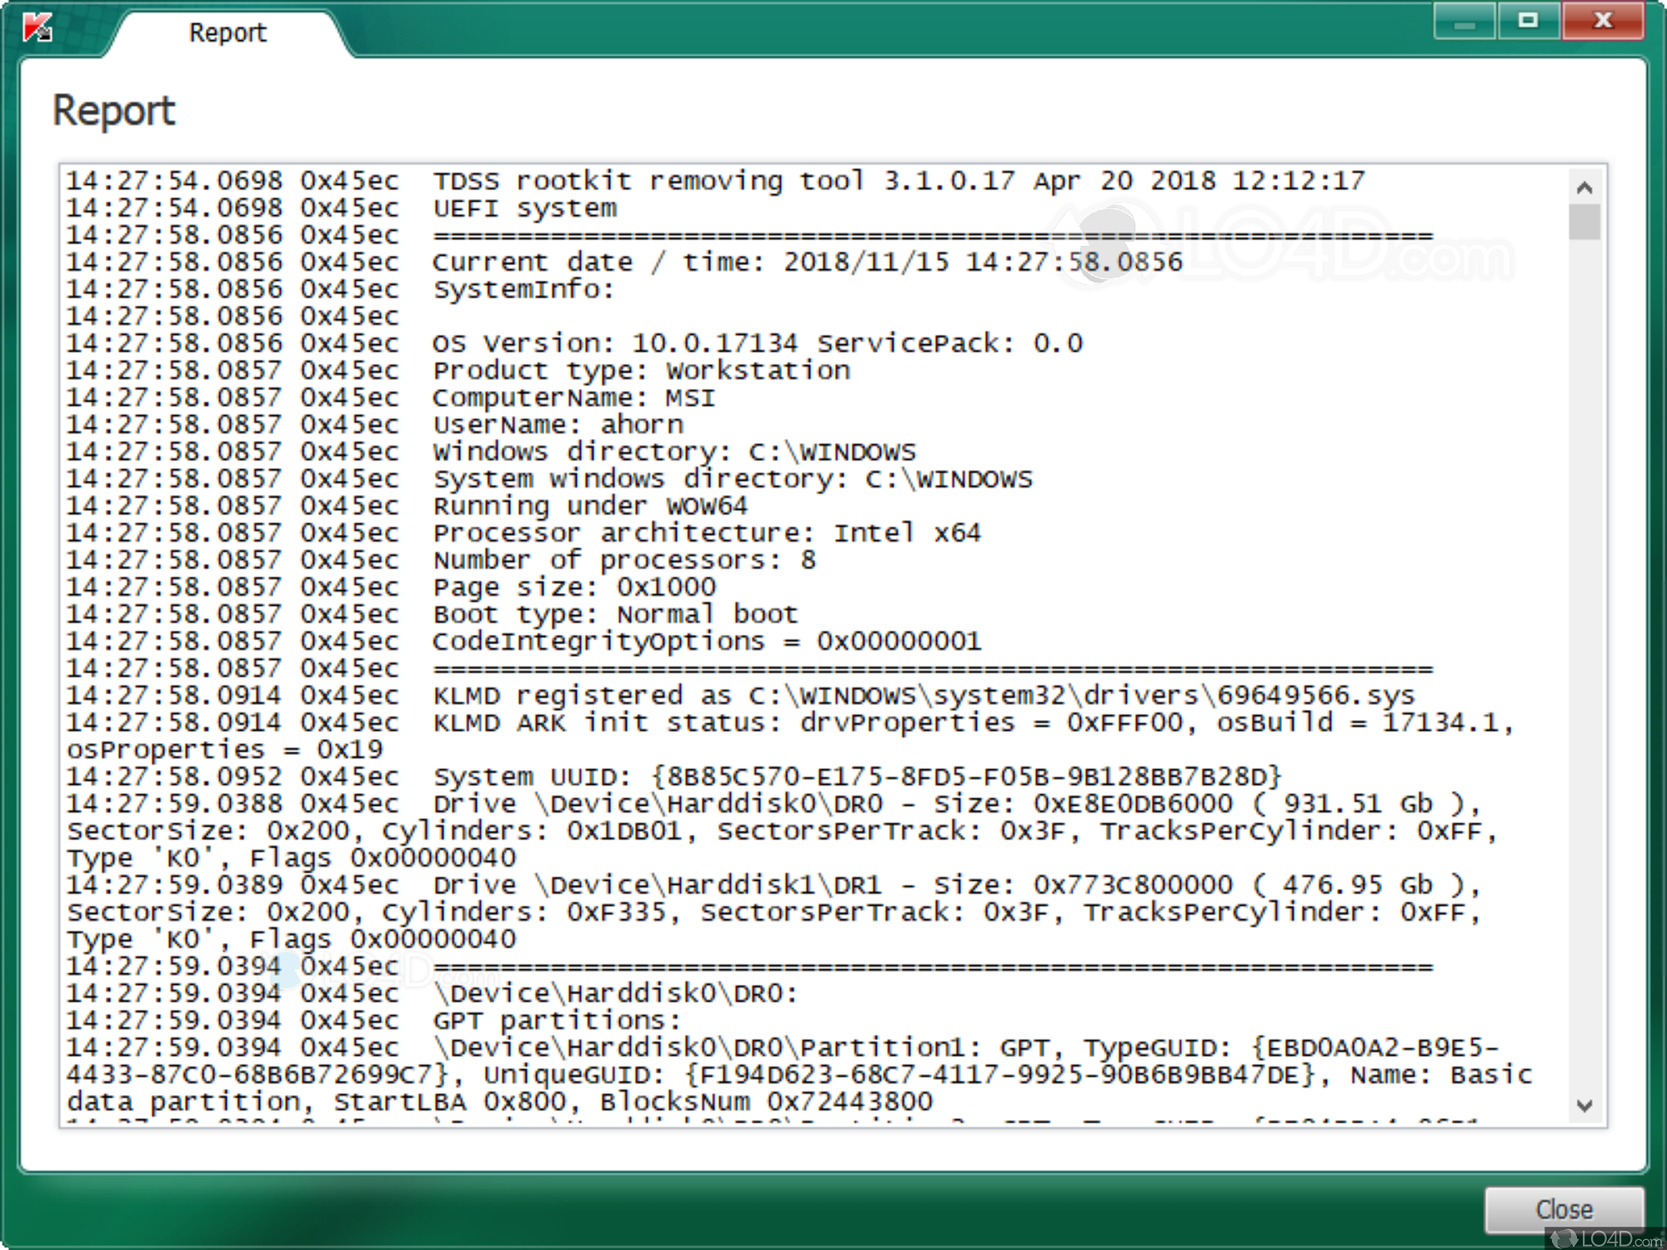The height and width of the screenshot is (1250, 1667).
Task: Select the Report tab
Action: (x=228, y=32)
